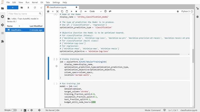Collapse the active cell via blue bar
Screen dimensions: 200x112
pyautogui.click(x=48, y=68)
